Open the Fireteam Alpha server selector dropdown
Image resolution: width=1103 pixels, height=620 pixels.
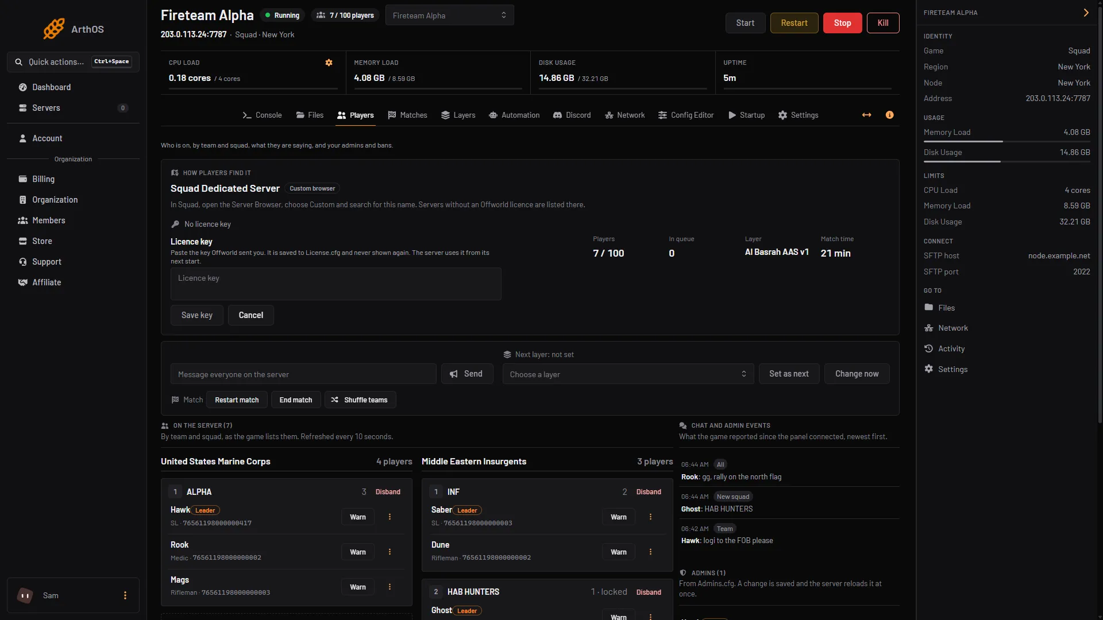click(x=449, y=15)
